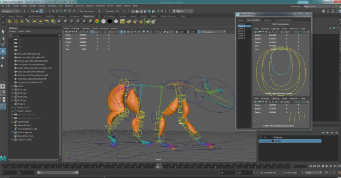The height and width of the screenshot is (178, 341).
Task: Open the Arnold menu in the menu bar
Action: (127, 6)
